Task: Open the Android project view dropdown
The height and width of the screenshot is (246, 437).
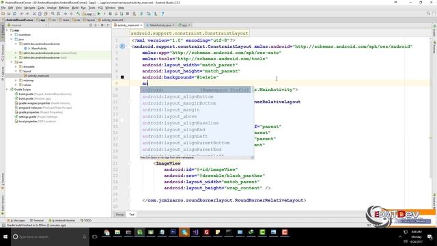Action: point(27,25)
